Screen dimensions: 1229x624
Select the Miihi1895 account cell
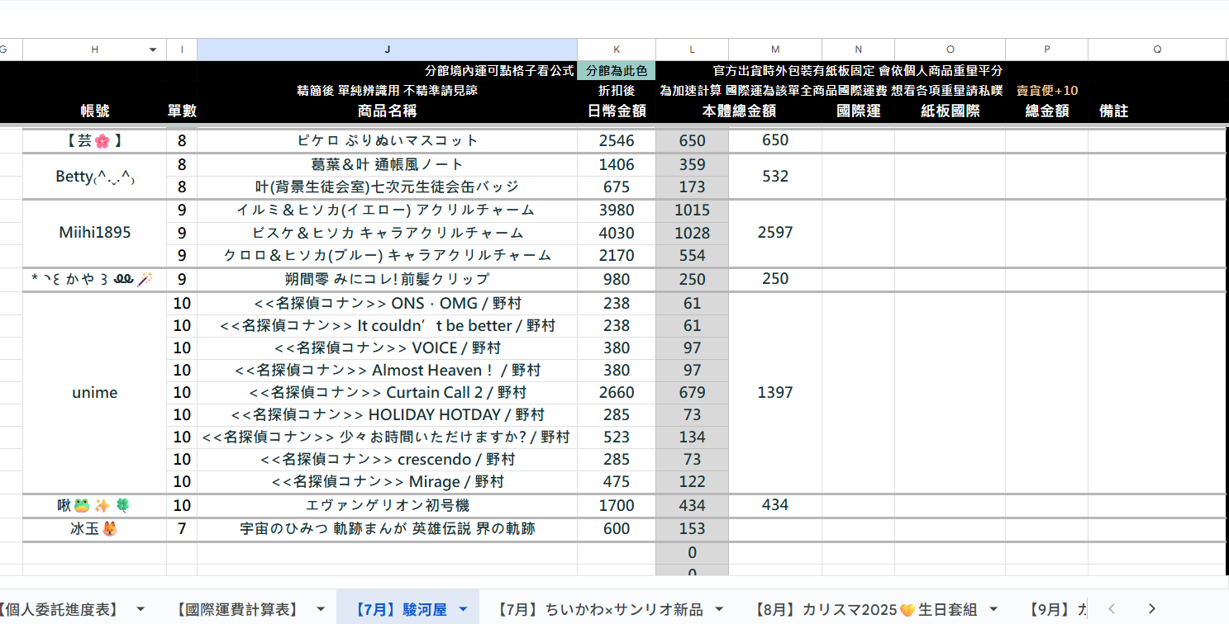[x=95, y=233]
